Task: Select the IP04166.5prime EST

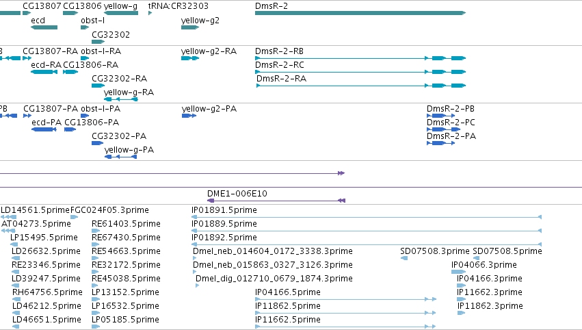Action: [345, 299]
